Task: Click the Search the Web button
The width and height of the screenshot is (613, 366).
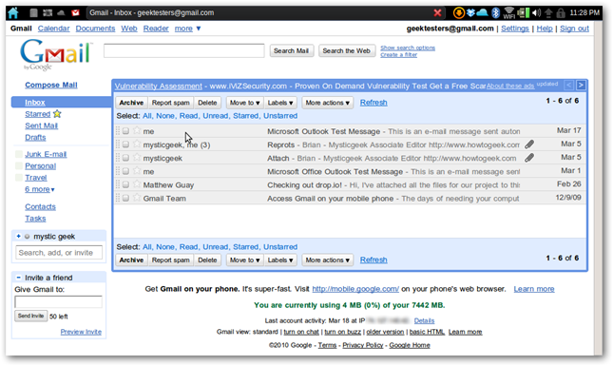Action: tap(346, 50)
